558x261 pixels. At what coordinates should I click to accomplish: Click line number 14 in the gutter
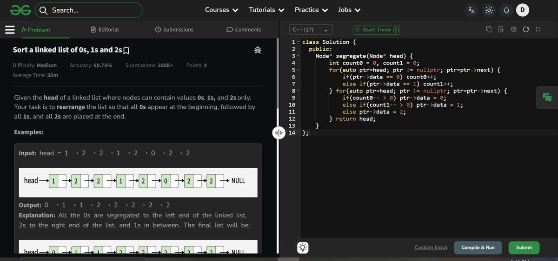292,133
